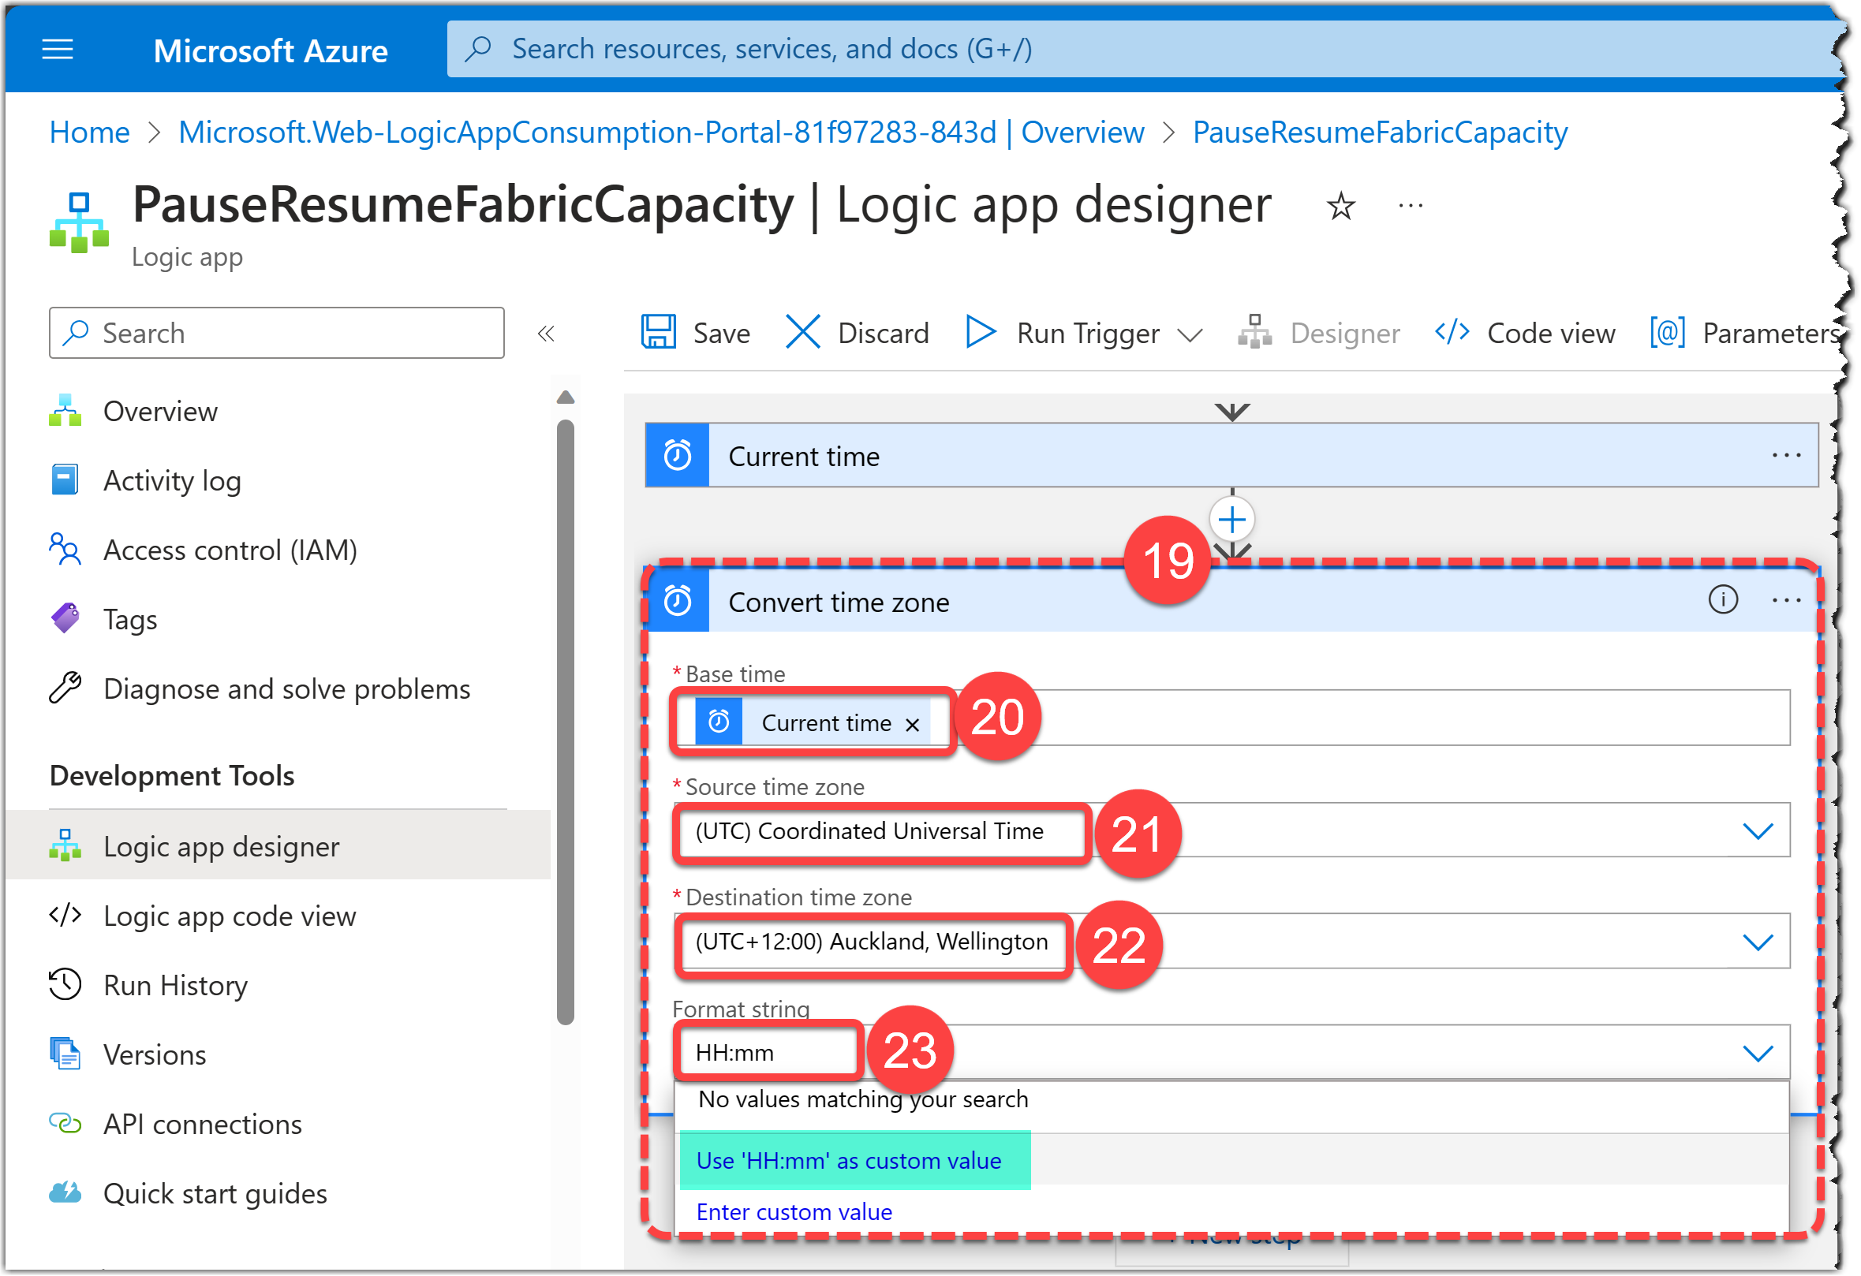Click the Microsoft Azure home title

click(x=271, y=50)
